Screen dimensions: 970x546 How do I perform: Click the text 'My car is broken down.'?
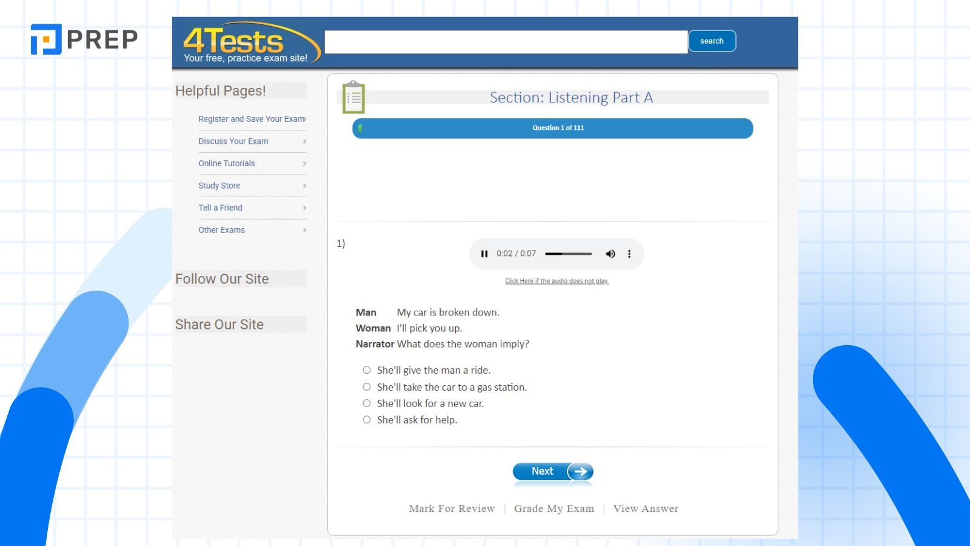[448, 312]
